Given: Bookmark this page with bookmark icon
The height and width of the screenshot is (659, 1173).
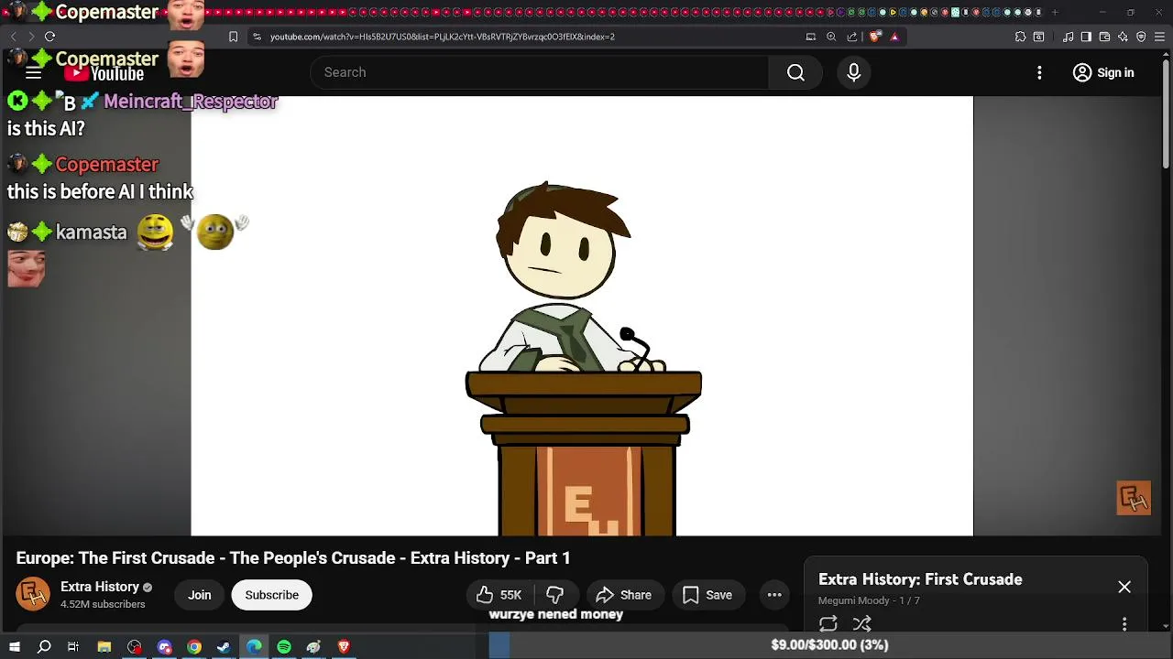Looking at the screenshot, I should click(x=233, y=37).
